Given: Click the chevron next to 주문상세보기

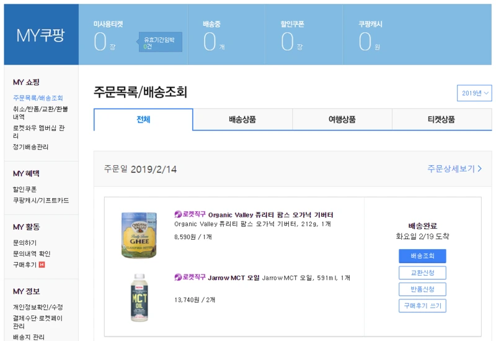Looking at the screenshot, I should coord(479,168).
